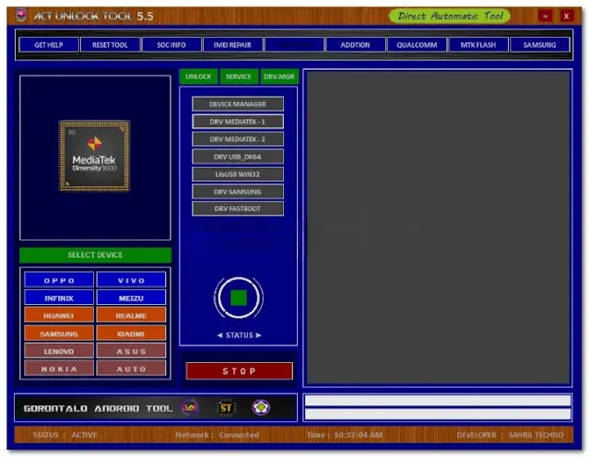Open the GET HELP menu
589x457 pixels.
coord(49,45)
